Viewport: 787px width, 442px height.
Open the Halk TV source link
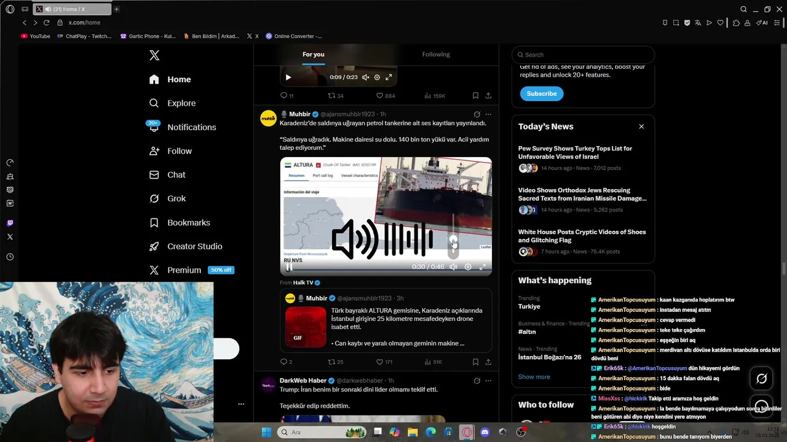coord(307,282)
